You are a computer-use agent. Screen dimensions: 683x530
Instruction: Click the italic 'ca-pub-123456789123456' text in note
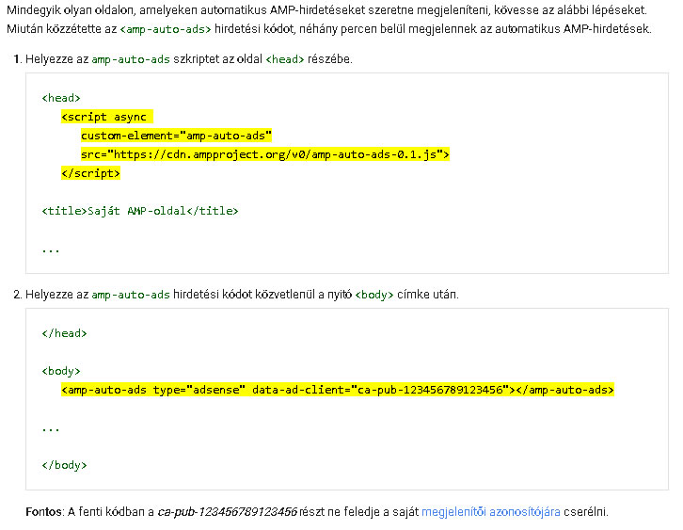click(x=228, y=511)
